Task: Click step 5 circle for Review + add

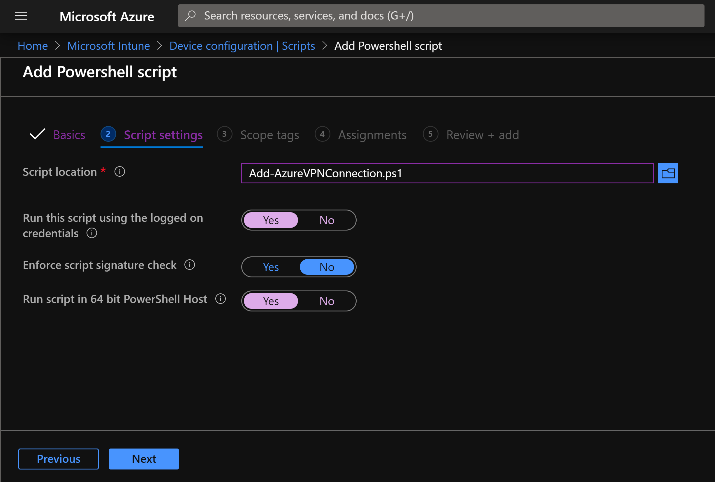Action: pyautogui.click(x=430, y=134)
